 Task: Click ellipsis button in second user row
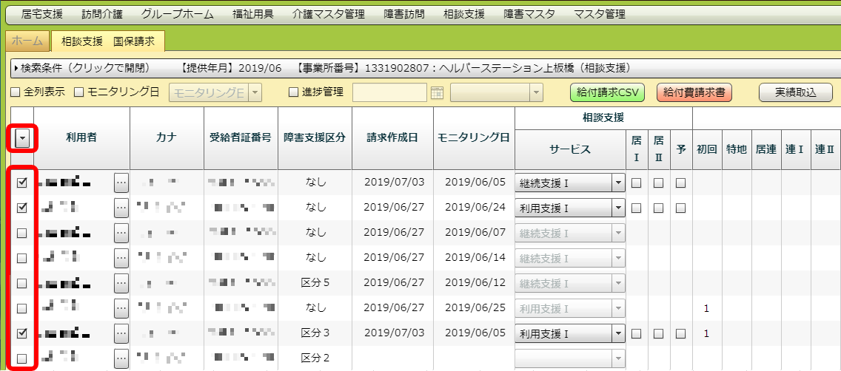click(x=121, y=208)
